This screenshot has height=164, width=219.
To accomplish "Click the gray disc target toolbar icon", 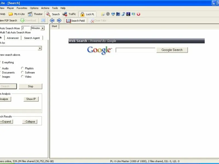I will 108,14.
